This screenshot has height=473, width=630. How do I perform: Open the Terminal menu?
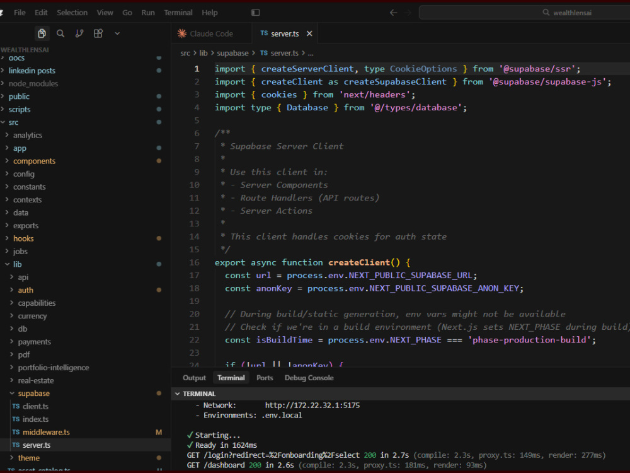pos(178,13)
